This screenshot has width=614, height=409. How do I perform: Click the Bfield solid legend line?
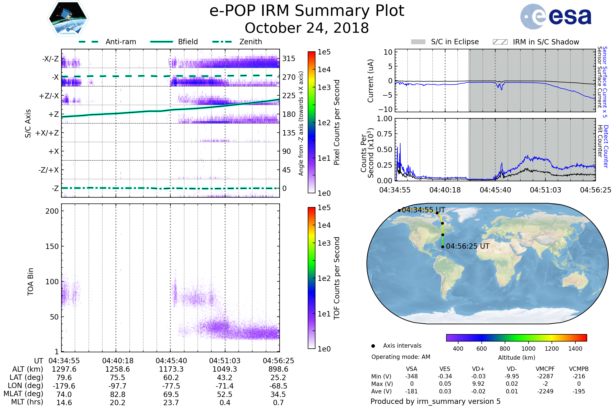tap(161, 42)
